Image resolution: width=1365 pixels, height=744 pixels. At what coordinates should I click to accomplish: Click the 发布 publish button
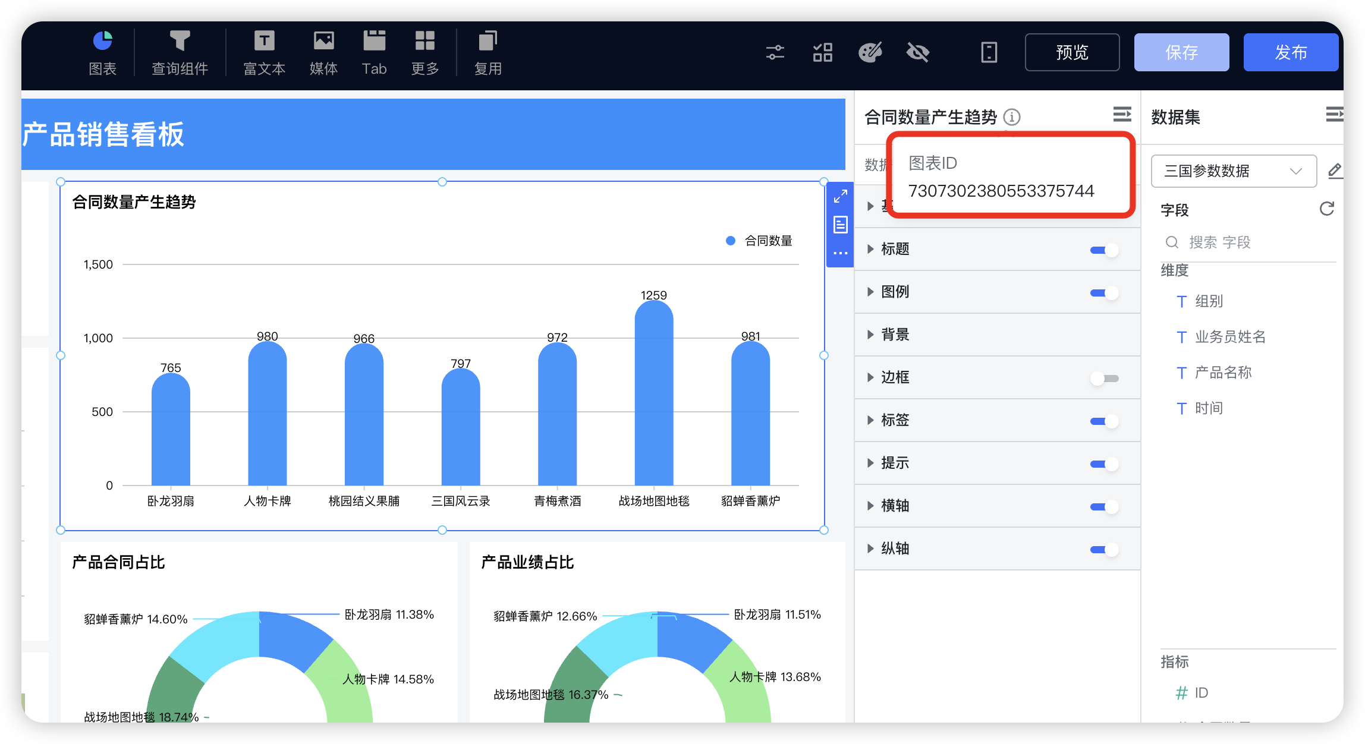tap(1290, 52)
